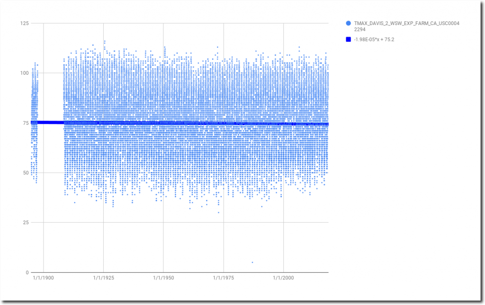485x305 pixels.
Task: Click the blue square trendline legend marker
Action: click(x=349, y=39)
